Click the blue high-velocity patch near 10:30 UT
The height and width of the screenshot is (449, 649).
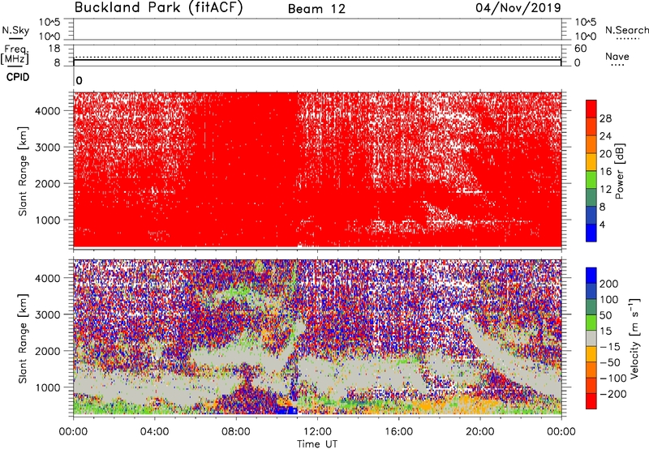(286, 410)
